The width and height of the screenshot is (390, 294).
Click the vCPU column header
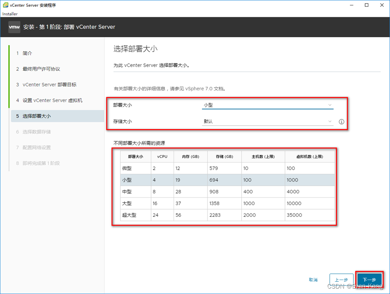point(162,156)
